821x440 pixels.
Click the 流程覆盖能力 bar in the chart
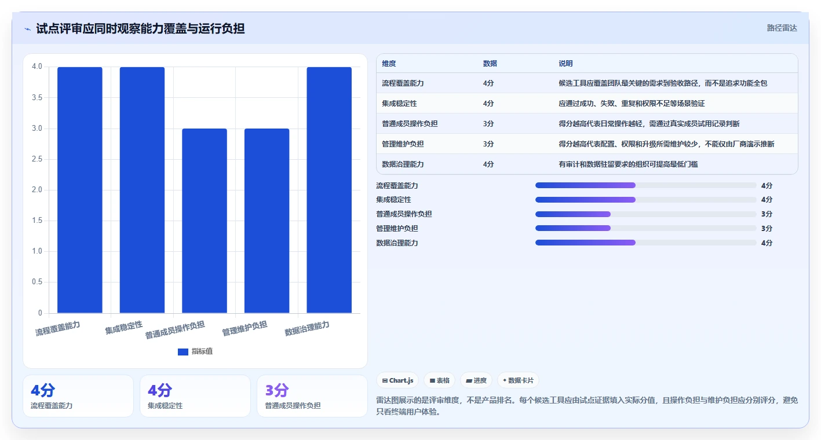click(x=80, y=190)
